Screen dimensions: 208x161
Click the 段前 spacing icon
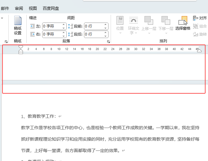[71, 26]
